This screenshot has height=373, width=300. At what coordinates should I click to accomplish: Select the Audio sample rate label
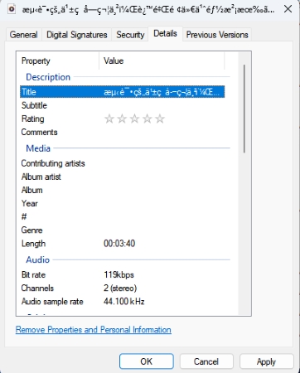(x=52, y=301)
